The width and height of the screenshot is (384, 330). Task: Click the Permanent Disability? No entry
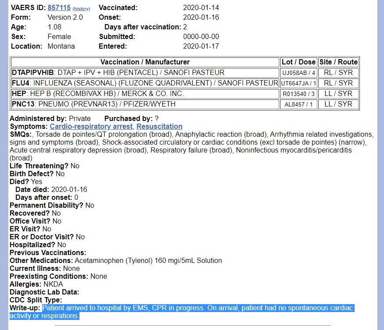pos(52,206)
